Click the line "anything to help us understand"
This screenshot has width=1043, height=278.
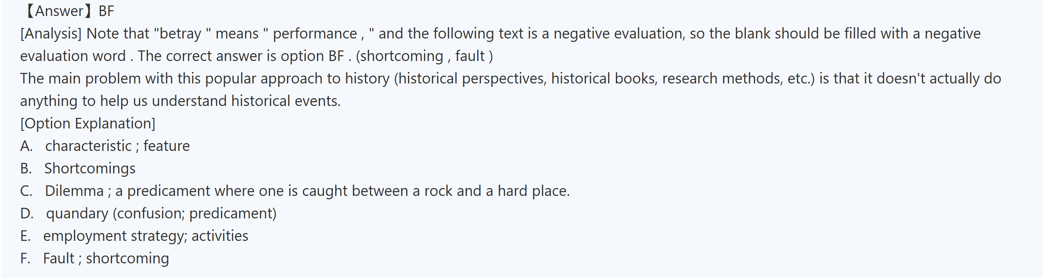180,101
